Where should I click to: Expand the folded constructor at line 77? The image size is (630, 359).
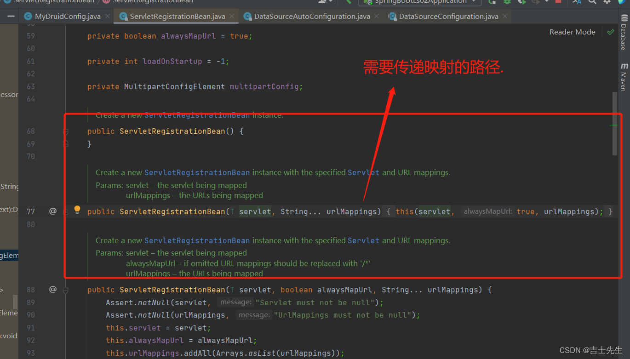(65, 212)
